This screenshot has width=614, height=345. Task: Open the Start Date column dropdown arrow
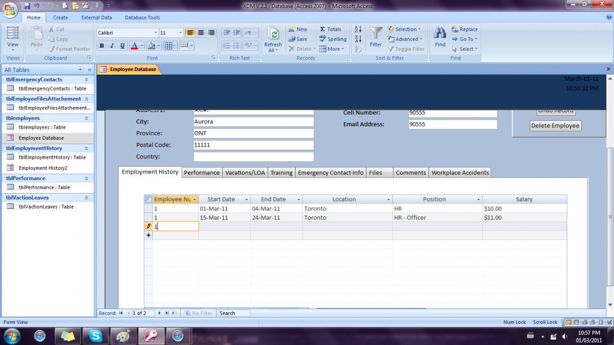point(246,199)
